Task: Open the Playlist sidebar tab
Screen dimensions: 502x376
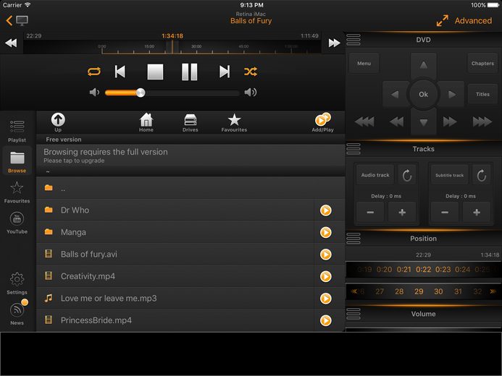Action: (17, 131)
